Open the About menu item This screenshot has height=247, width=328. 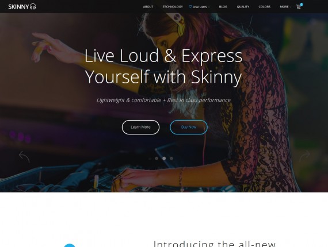[x=148, y=7]
